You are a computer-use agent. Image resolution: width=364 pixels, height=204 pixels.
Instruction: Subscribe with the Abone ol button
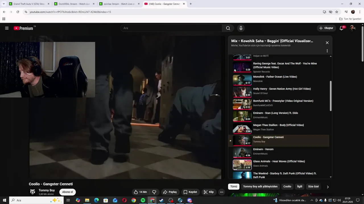click(67, 192)
